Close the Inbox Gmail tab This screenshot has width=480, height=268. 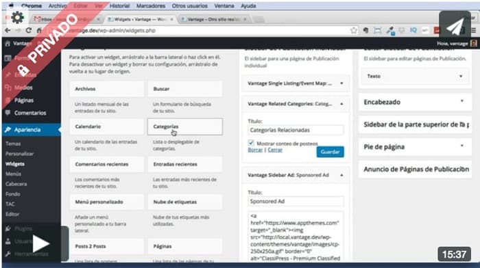tap(98, 19)
